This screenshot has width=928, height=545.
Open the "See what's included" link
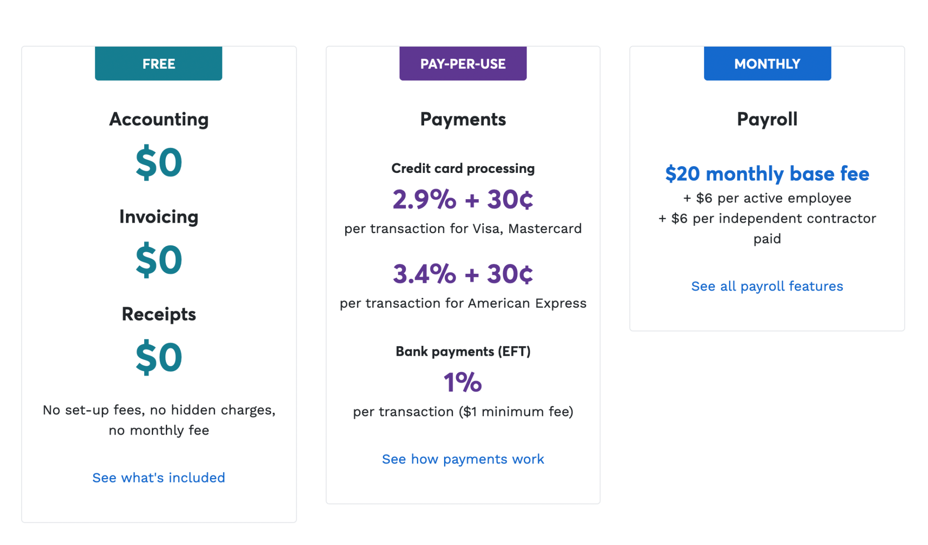click(159, 478)
